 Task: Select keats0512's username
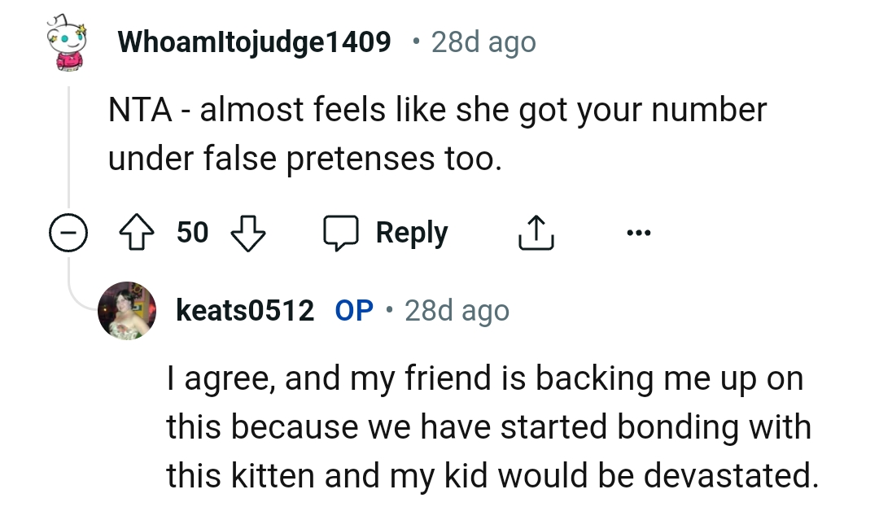point(244,311)
